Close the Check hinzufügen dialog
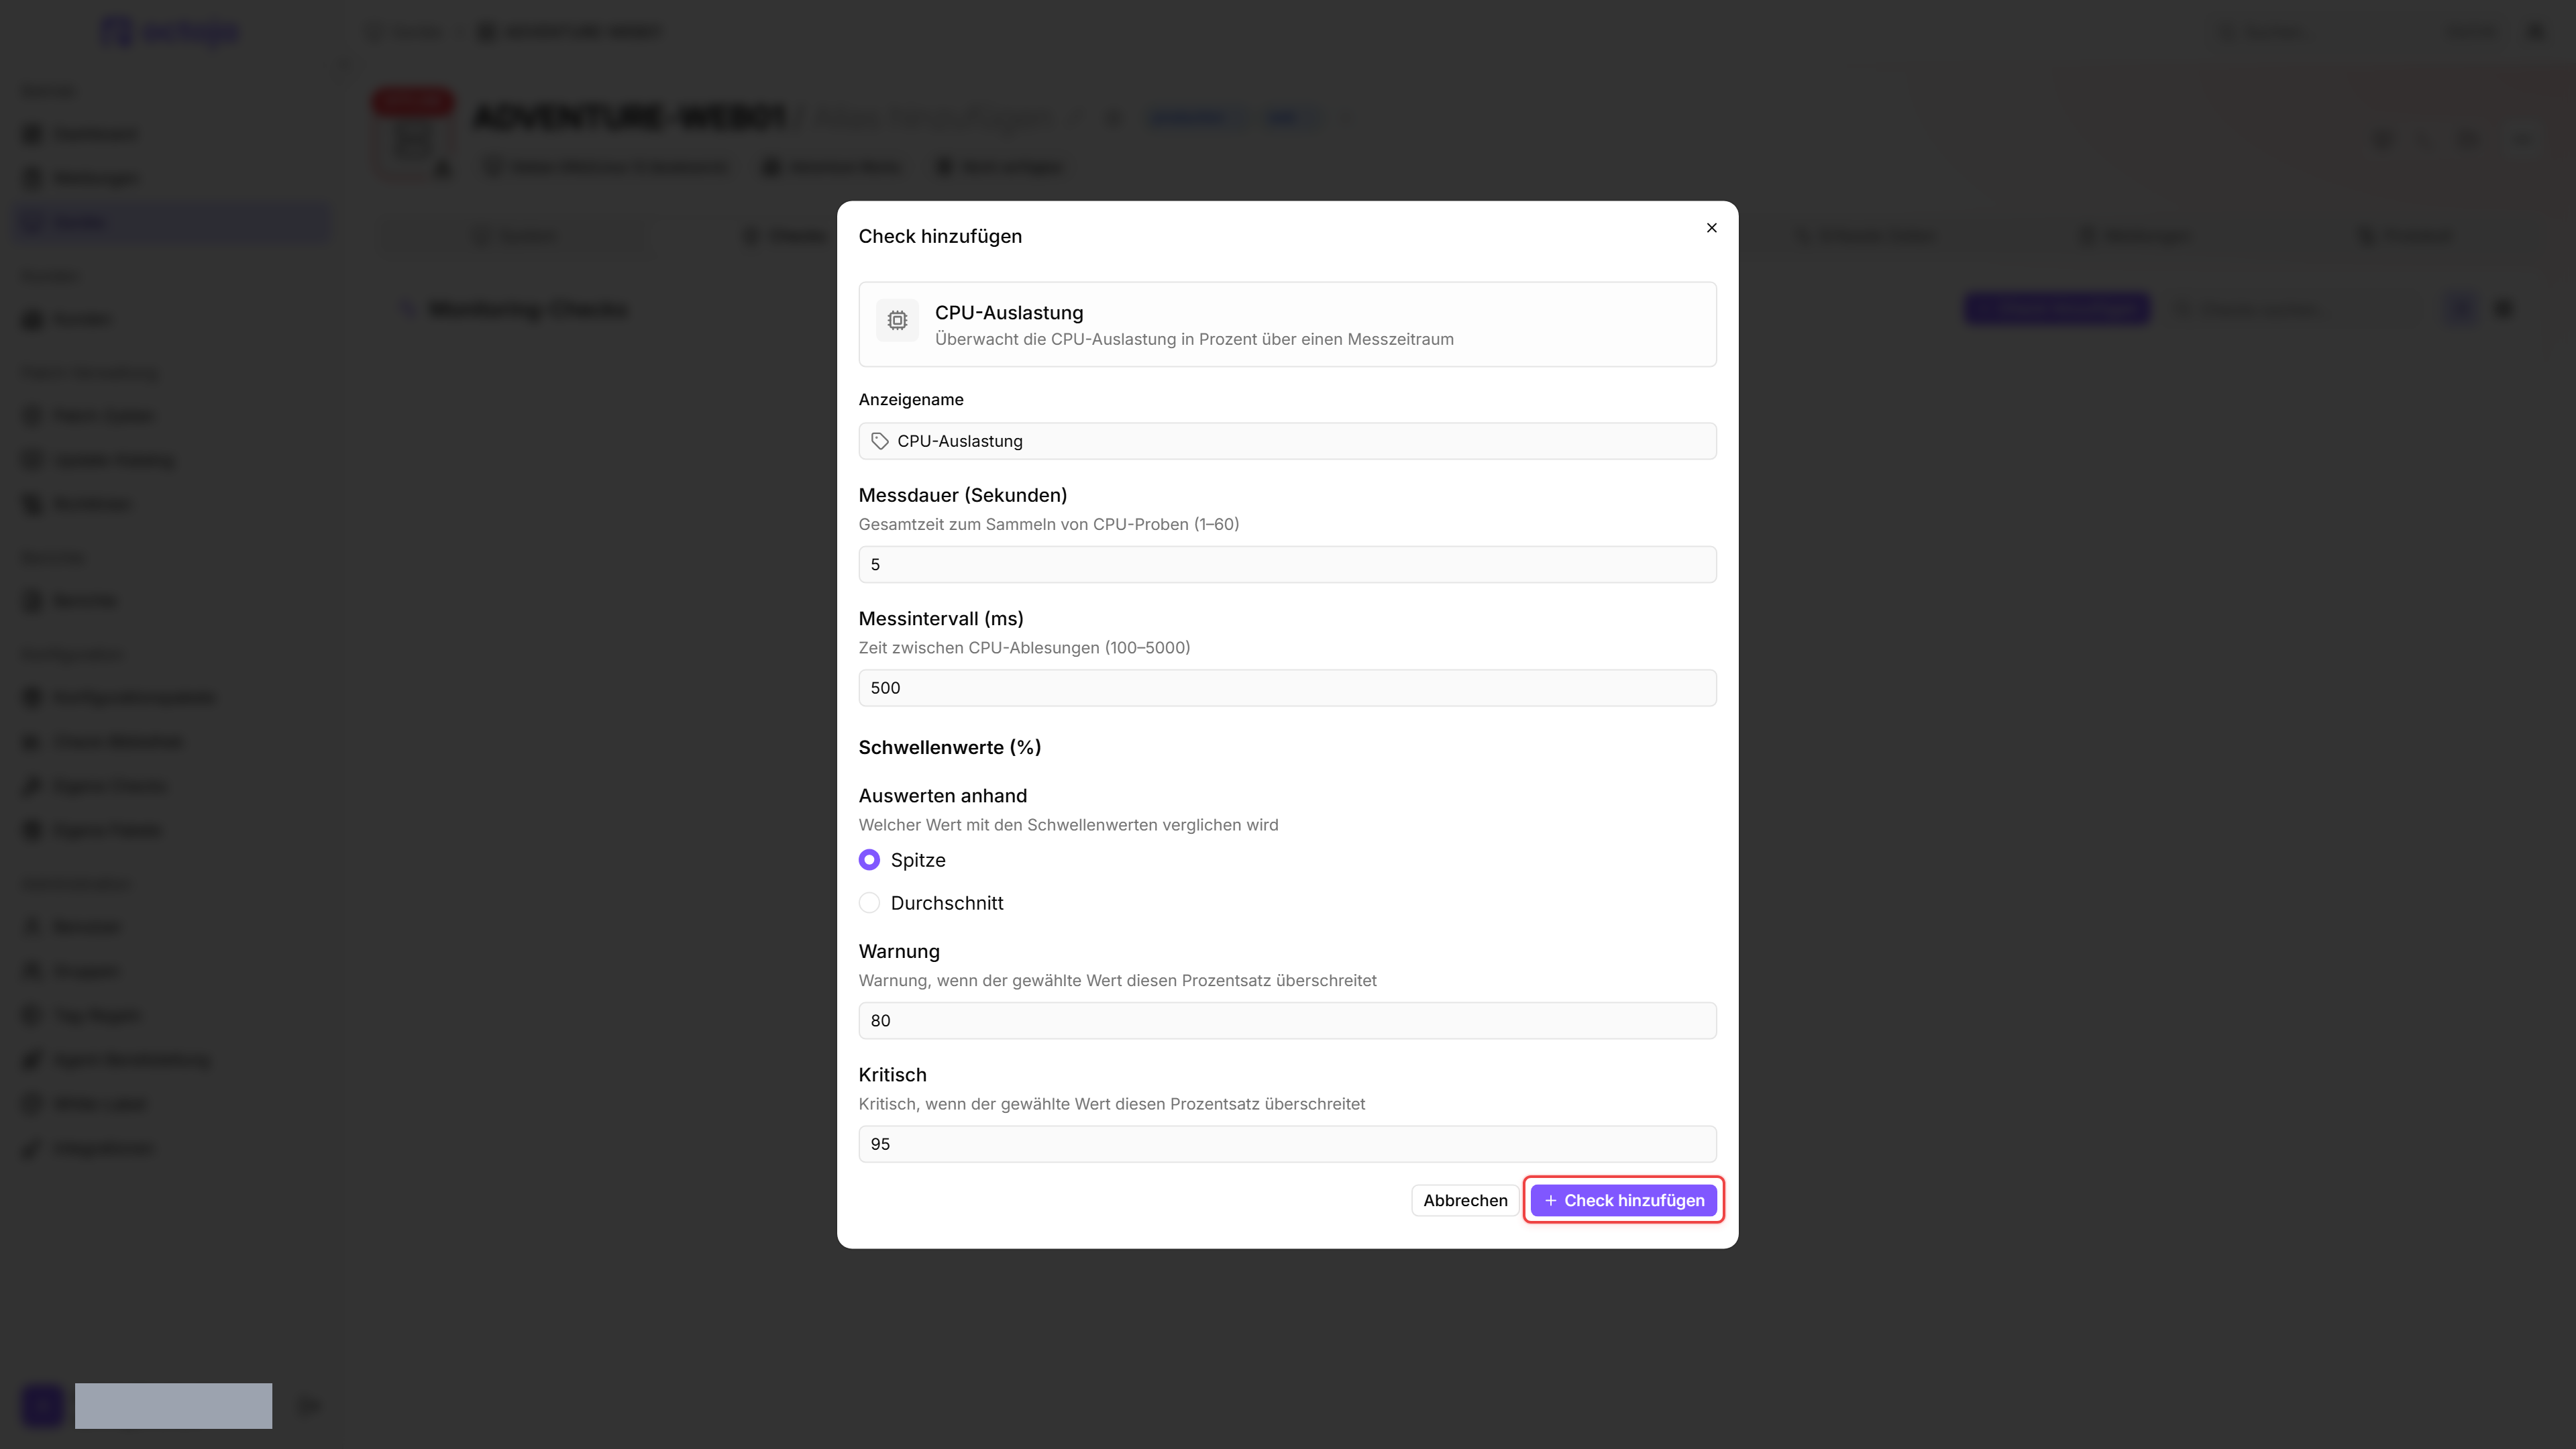Viewport: 2576px width, 1449px height. 1711,228
